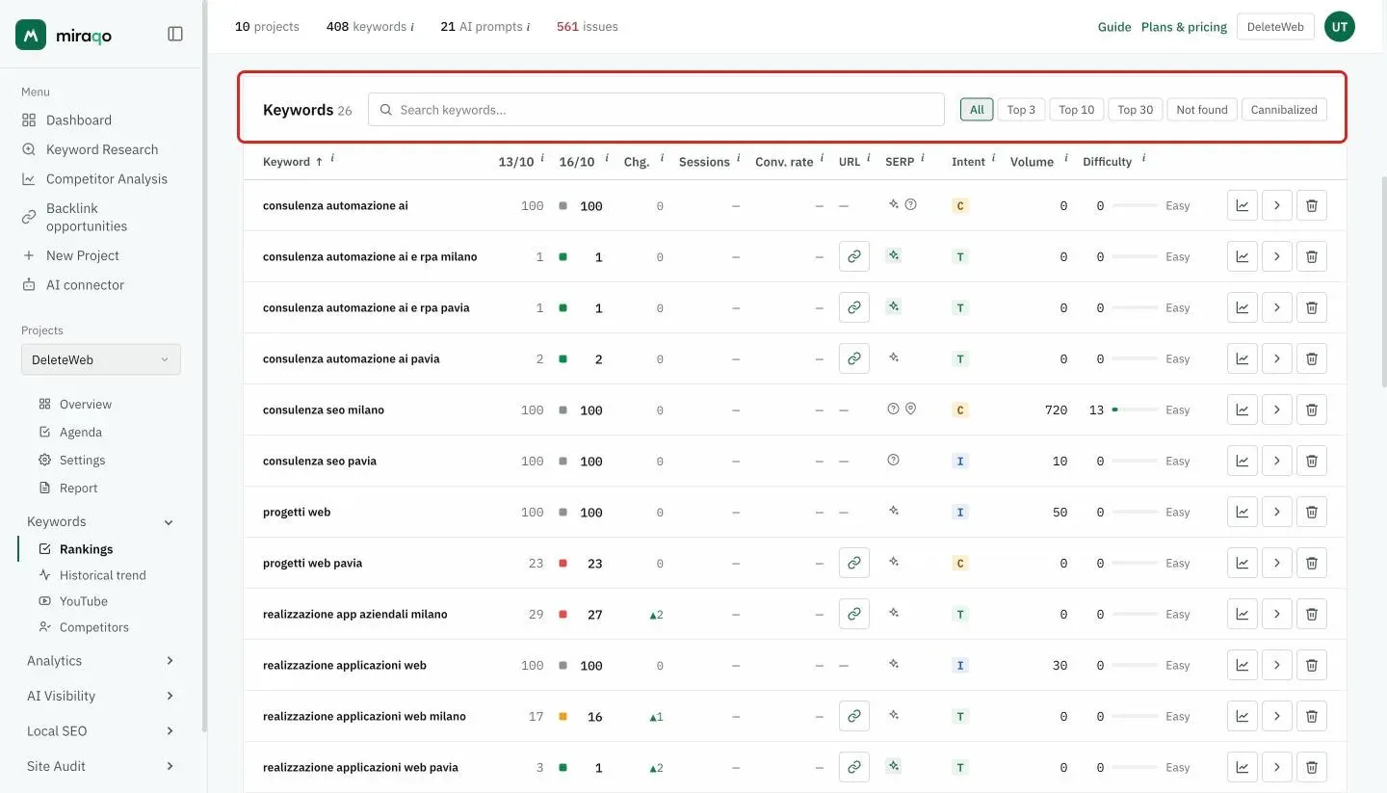Click the DeleteWeb button in header
This screenshot has width=1387, height=793.
[x=1275, y=27]
